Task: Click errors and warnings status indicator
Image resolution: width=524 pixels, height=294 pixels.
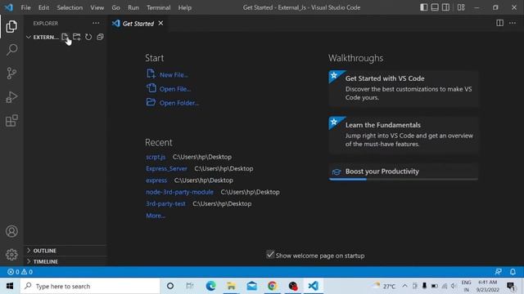Action: tap(20, 272)
